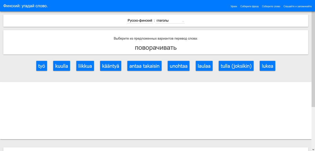Click the 'laulaa' answer

pyautogui.click(x=204, y=66)
